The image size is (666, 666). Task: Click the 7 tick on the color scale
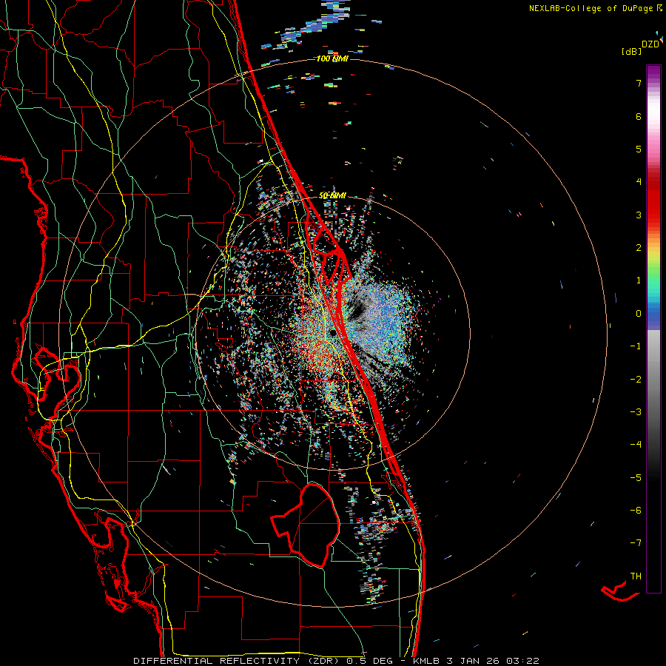pyautogui.click(x=639, y=83)
